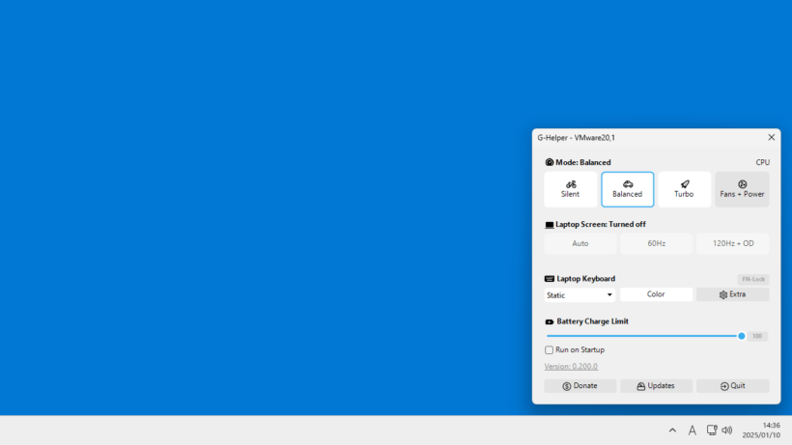Viewport: 792px width, 445px height.
Task: Click the CPU label
Action: pyautogui.click(x=762, y=162)
